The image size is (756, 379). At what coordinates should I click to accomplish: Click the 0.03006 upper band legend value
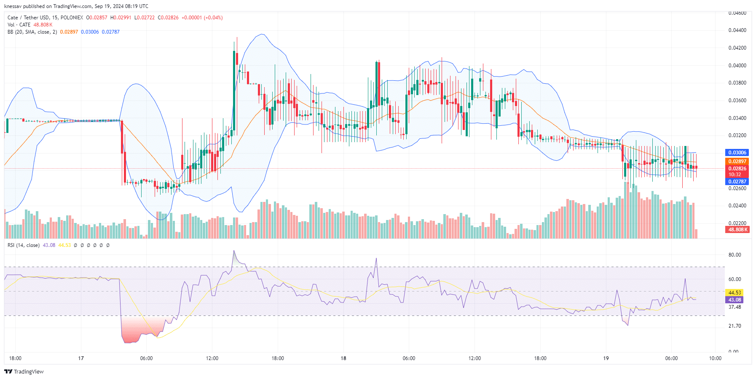click(90, 32)
